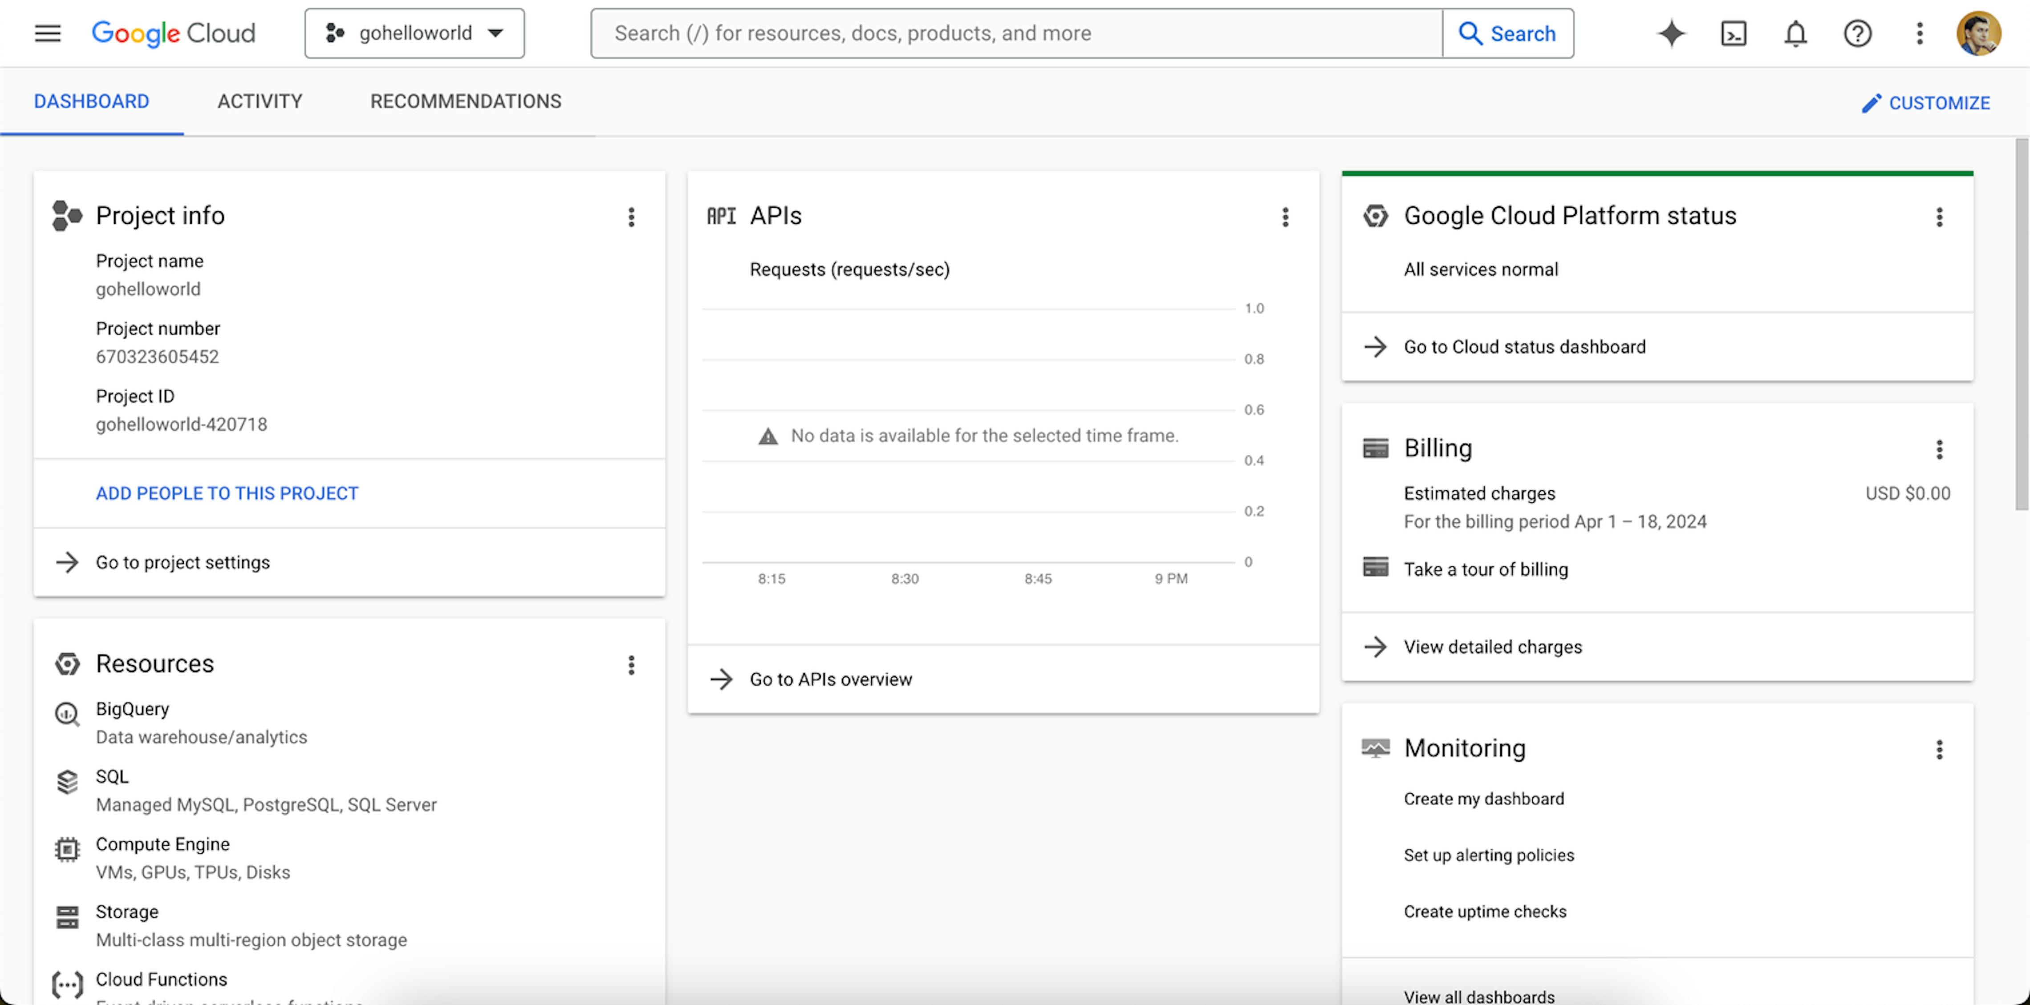Select the project number 670323605452
This screenshot has height=1005, width=2030.
pyautogui.click(x=157, y=357)
